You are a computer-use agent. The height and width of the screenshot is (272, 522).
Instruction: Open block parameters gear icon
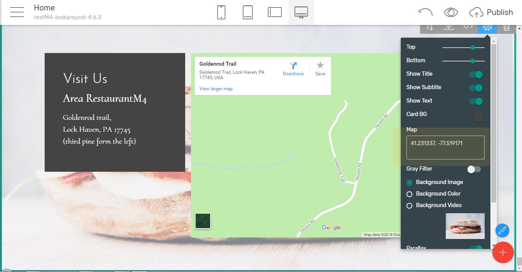coord(487,27)
